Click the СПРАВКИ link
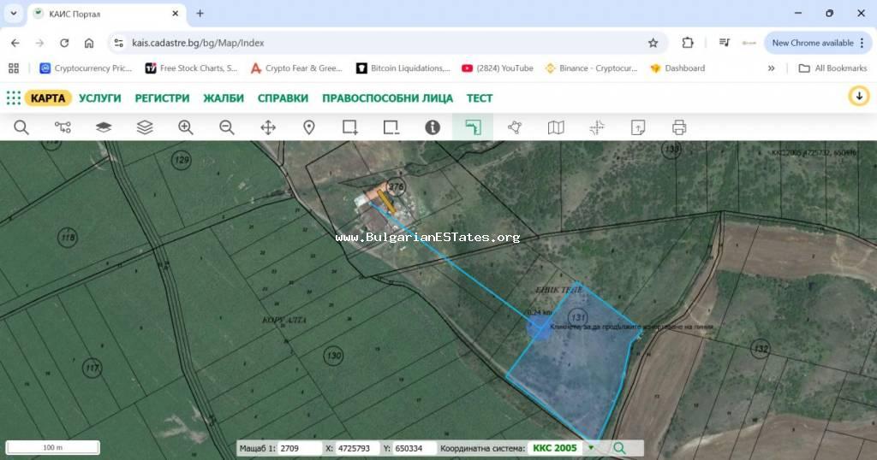877x460 pixels. click(283, 98)
